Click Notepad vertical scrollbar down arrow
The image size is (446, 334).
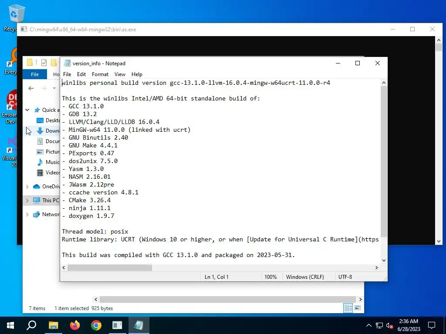point(384,261)
